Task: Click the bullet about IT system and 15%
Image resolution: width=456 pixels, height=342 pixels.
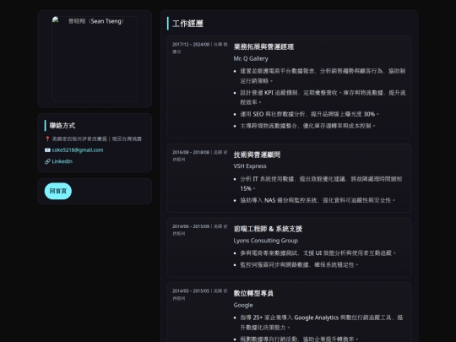Action: (x=321, y=184)
